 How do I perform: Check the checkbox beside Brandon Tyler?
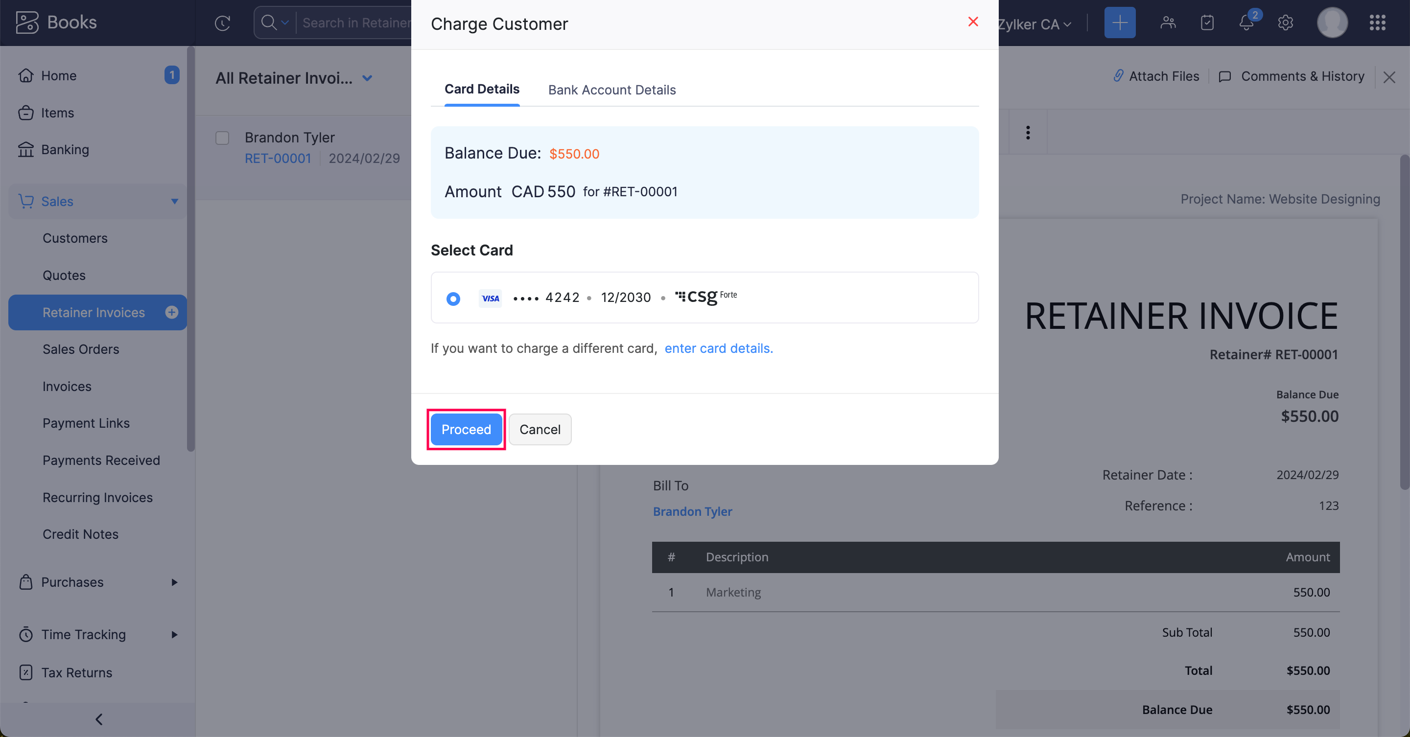pos(222,138)
